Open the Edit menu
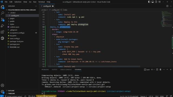Viewport: 173px width, 97px height. pos(11,2)
